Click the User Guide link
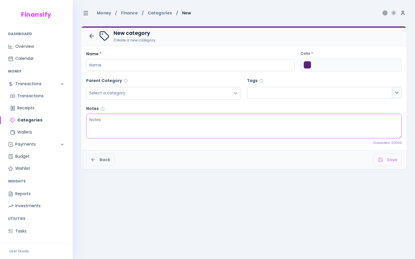Viewport: 415px width, 259px height. click(x=19, y=251)
